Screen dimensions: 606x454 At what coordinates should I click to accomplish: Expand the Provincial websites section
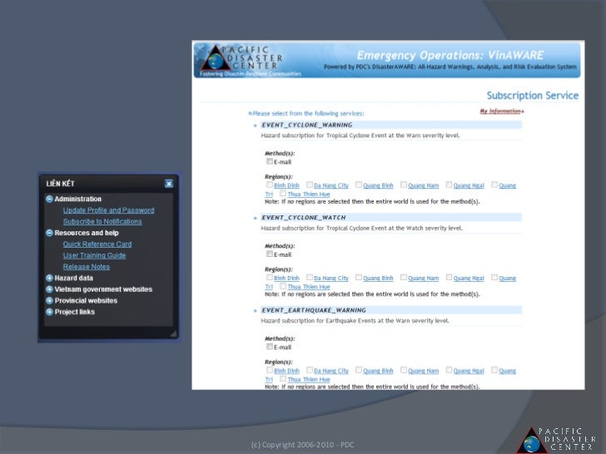pyautogui.click(x=49, y=300)
